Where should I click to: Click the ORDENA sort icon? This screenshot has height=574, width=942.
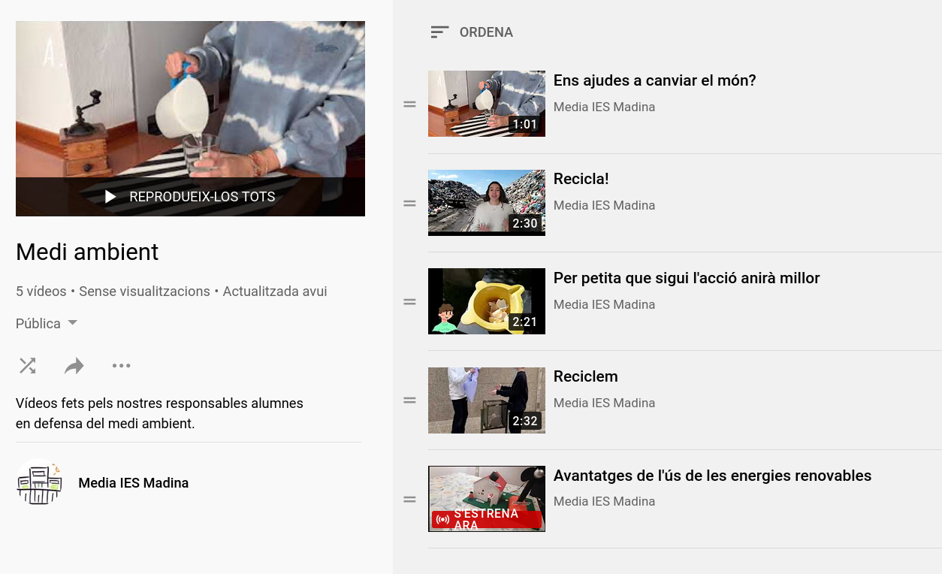439,32
